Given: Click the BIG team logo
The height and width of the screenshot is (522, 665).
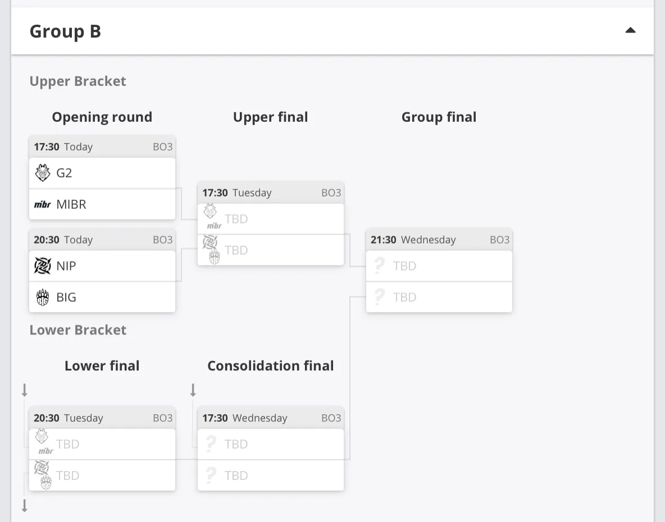Looking at the screenshot, I should coord(43,297).
